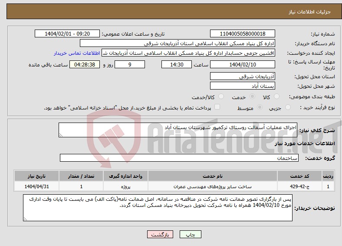Toggle the اسناد خزانه اسلامی payment checkbox
342x246 pixels.
point(217,106)
